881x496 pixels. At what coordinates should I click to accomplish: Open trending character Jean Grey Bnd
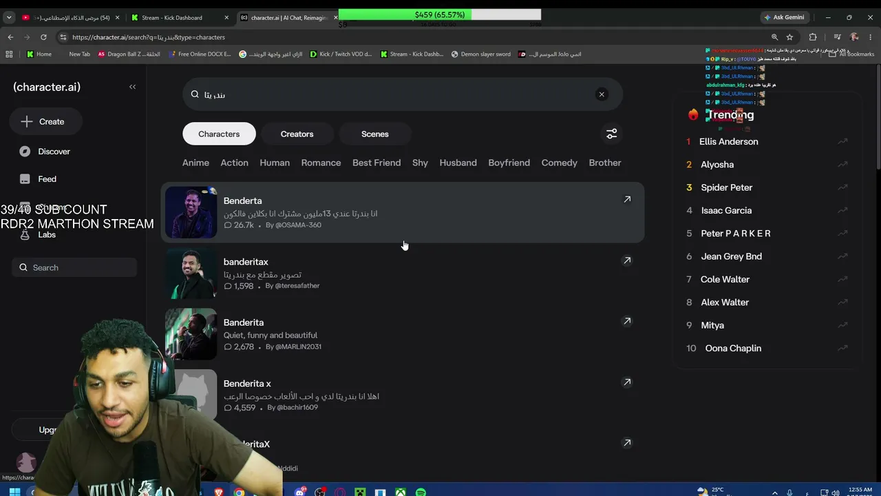point(731,256)
